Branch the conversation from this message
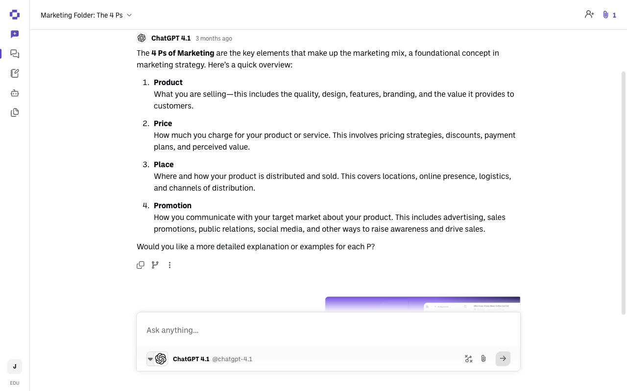The image size is (627, 391). click(155, 265)
